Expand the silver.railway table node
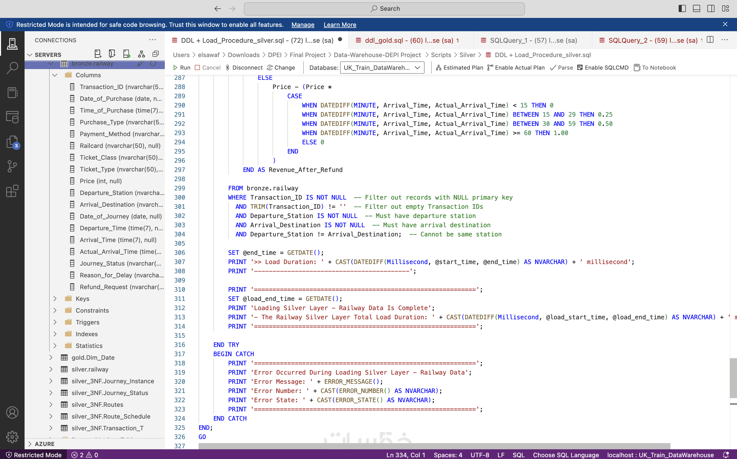Image resolution: width=737 pixels, height=459 pixels. click(51, 369)
